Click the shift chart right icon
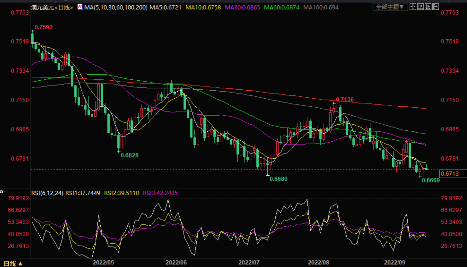 coord(428,7)
